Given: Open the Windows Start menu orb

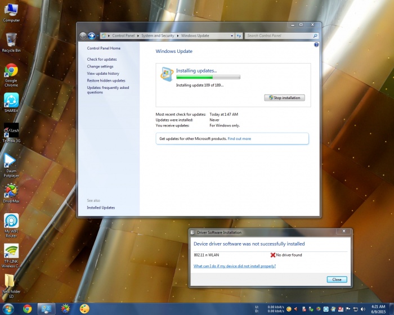Looking at the screenshot, I should pos(8,308).
